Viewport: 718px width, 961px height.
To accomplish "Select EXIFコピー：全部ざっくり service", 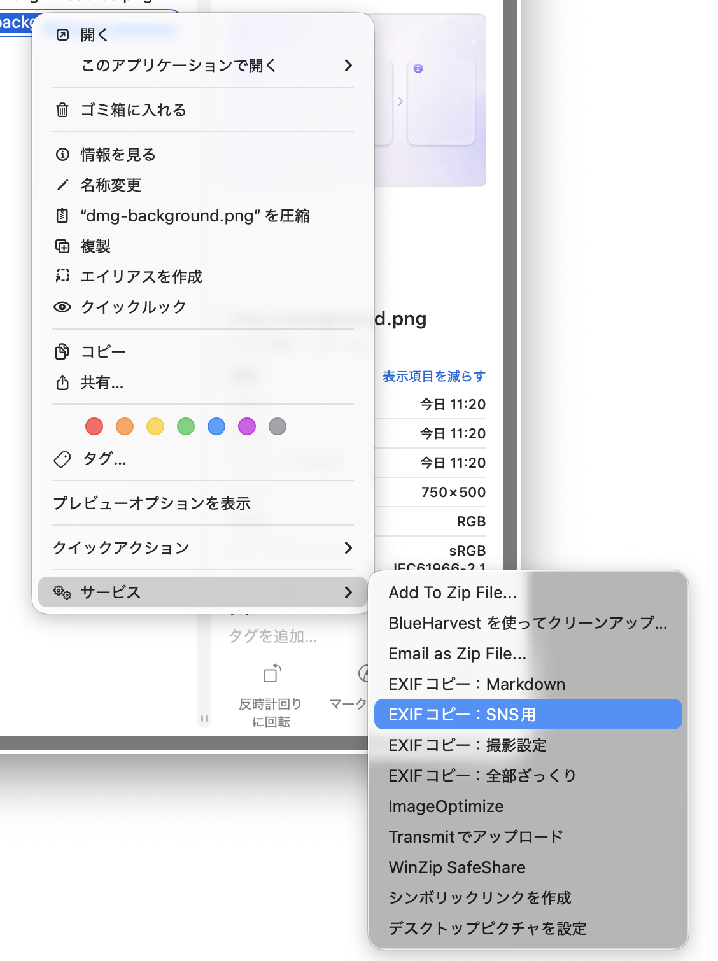I will coord(528,776).
